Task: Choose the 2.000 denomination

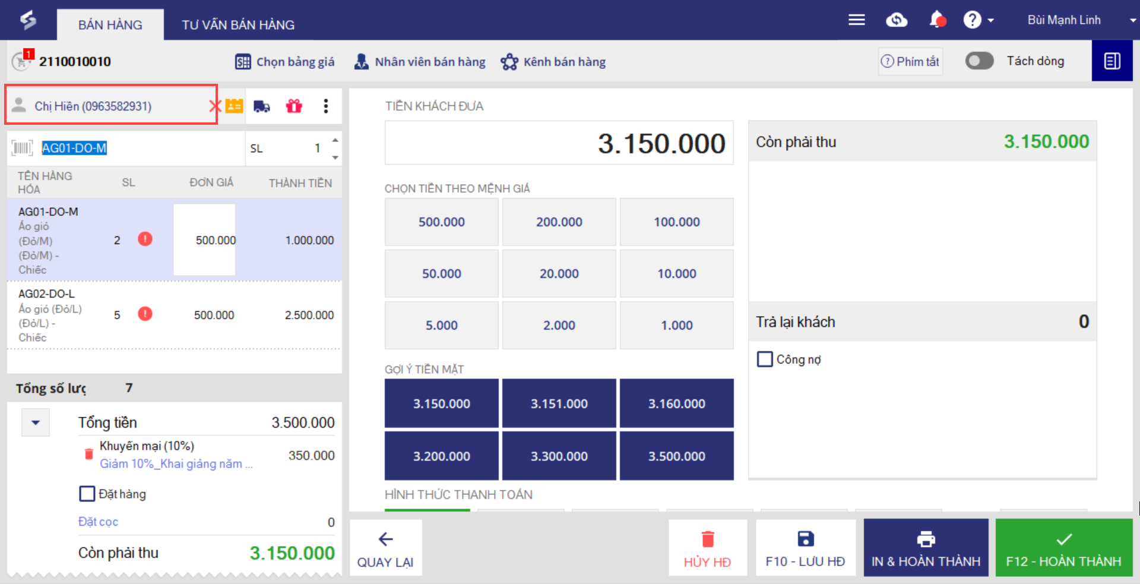Action: point(559,326)
